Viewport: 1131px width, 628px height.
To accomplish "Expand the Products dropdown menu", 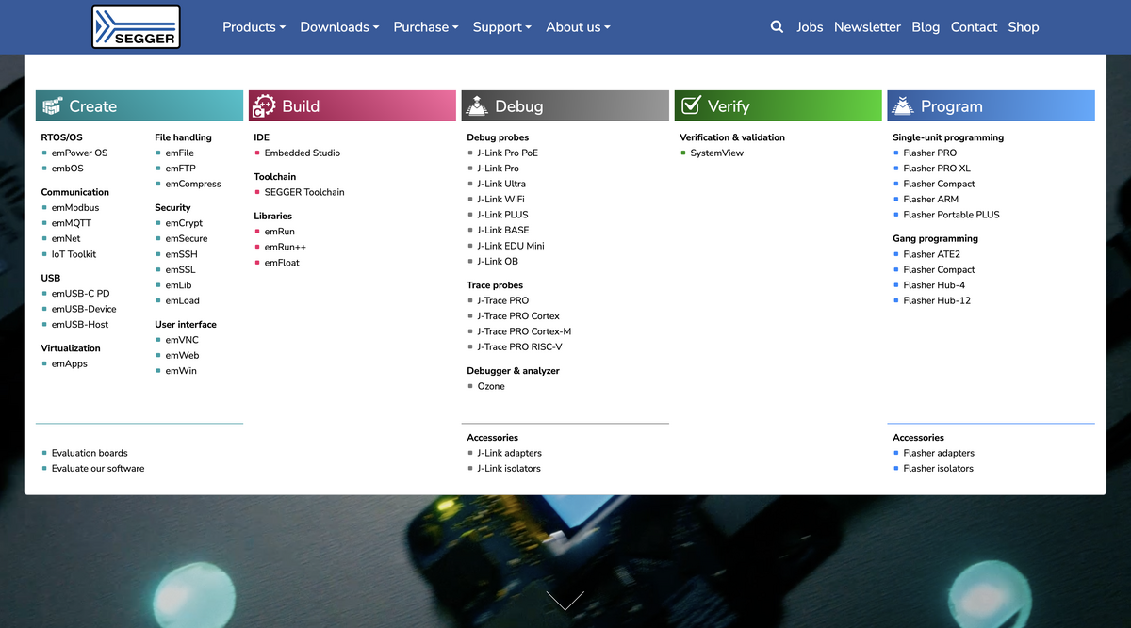I will 254,27.
